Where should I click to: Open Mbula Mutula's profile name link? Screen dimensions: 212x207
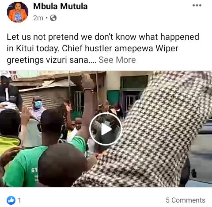point(61,7)
